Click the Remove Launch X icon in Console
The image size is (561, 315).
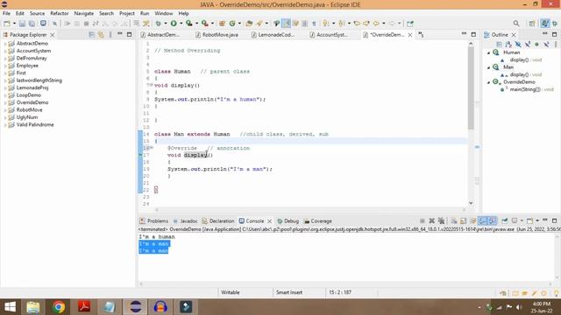432,220
